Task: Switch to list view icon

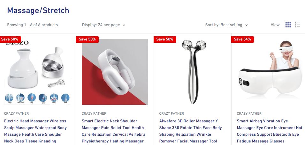Action: [297, 25]
